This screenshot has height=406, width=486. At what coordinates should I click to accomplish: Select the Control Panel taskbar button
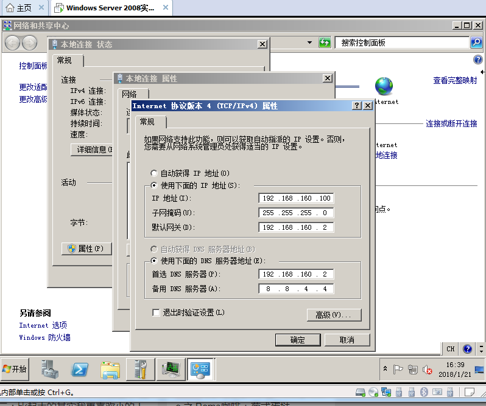(200, 369)
